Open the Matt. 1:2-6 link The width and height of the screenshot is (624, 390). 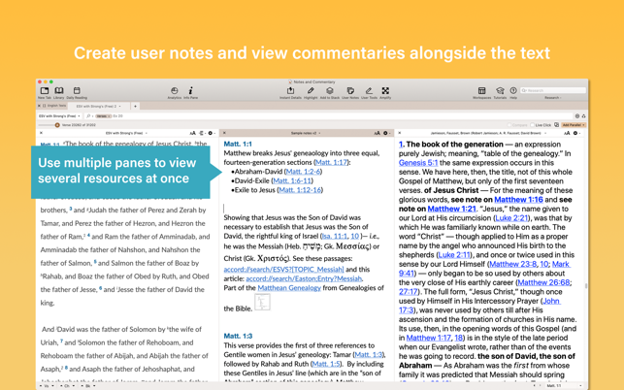click(303, 172)
